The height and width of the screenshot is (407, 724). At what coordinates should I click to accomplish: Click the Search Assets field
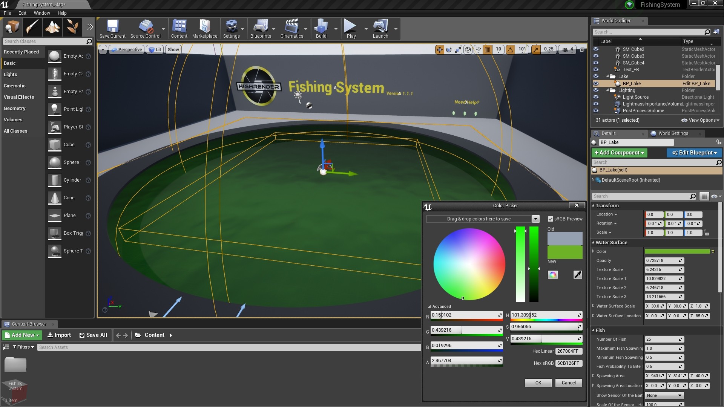pos(229,347)
